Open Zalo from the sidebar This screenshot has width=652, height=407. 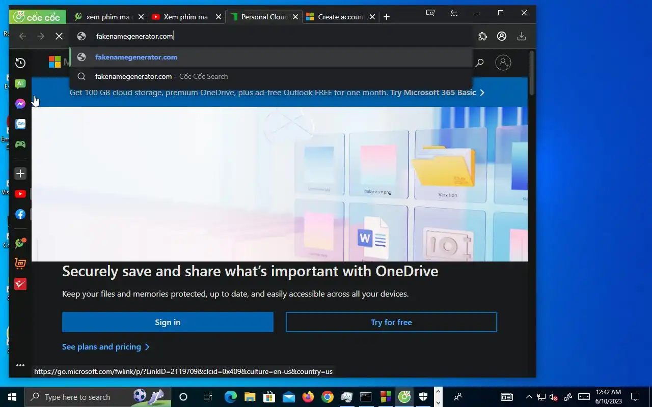point(20,124)
